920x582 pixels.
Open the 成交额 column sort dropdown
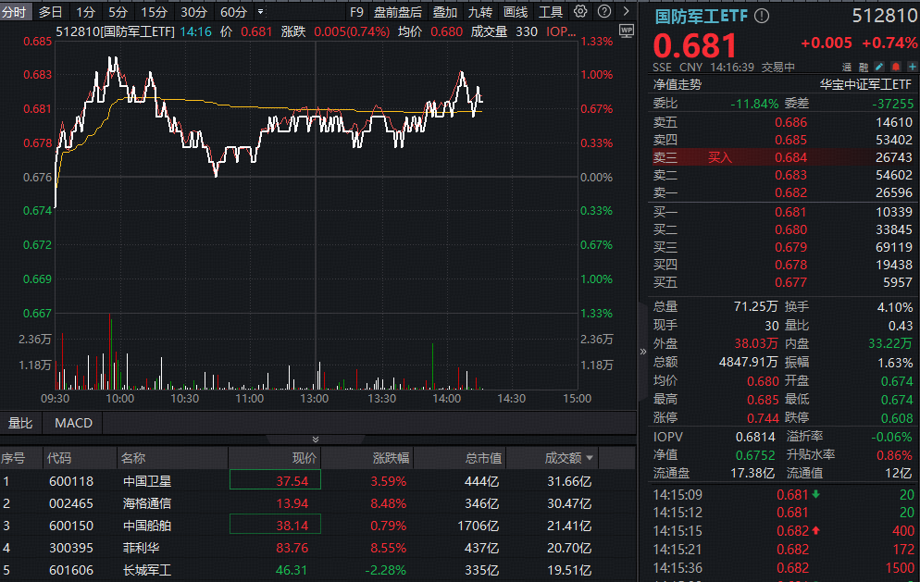coord(590,457)
